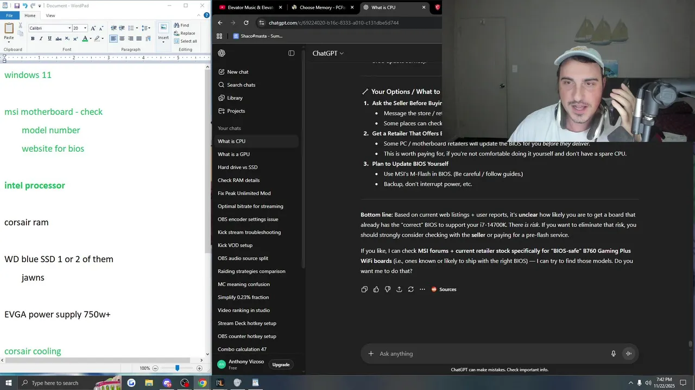This screenshot has height=390, width=695.
Task: Align text right in WordPad
Action: pos(130,38)
